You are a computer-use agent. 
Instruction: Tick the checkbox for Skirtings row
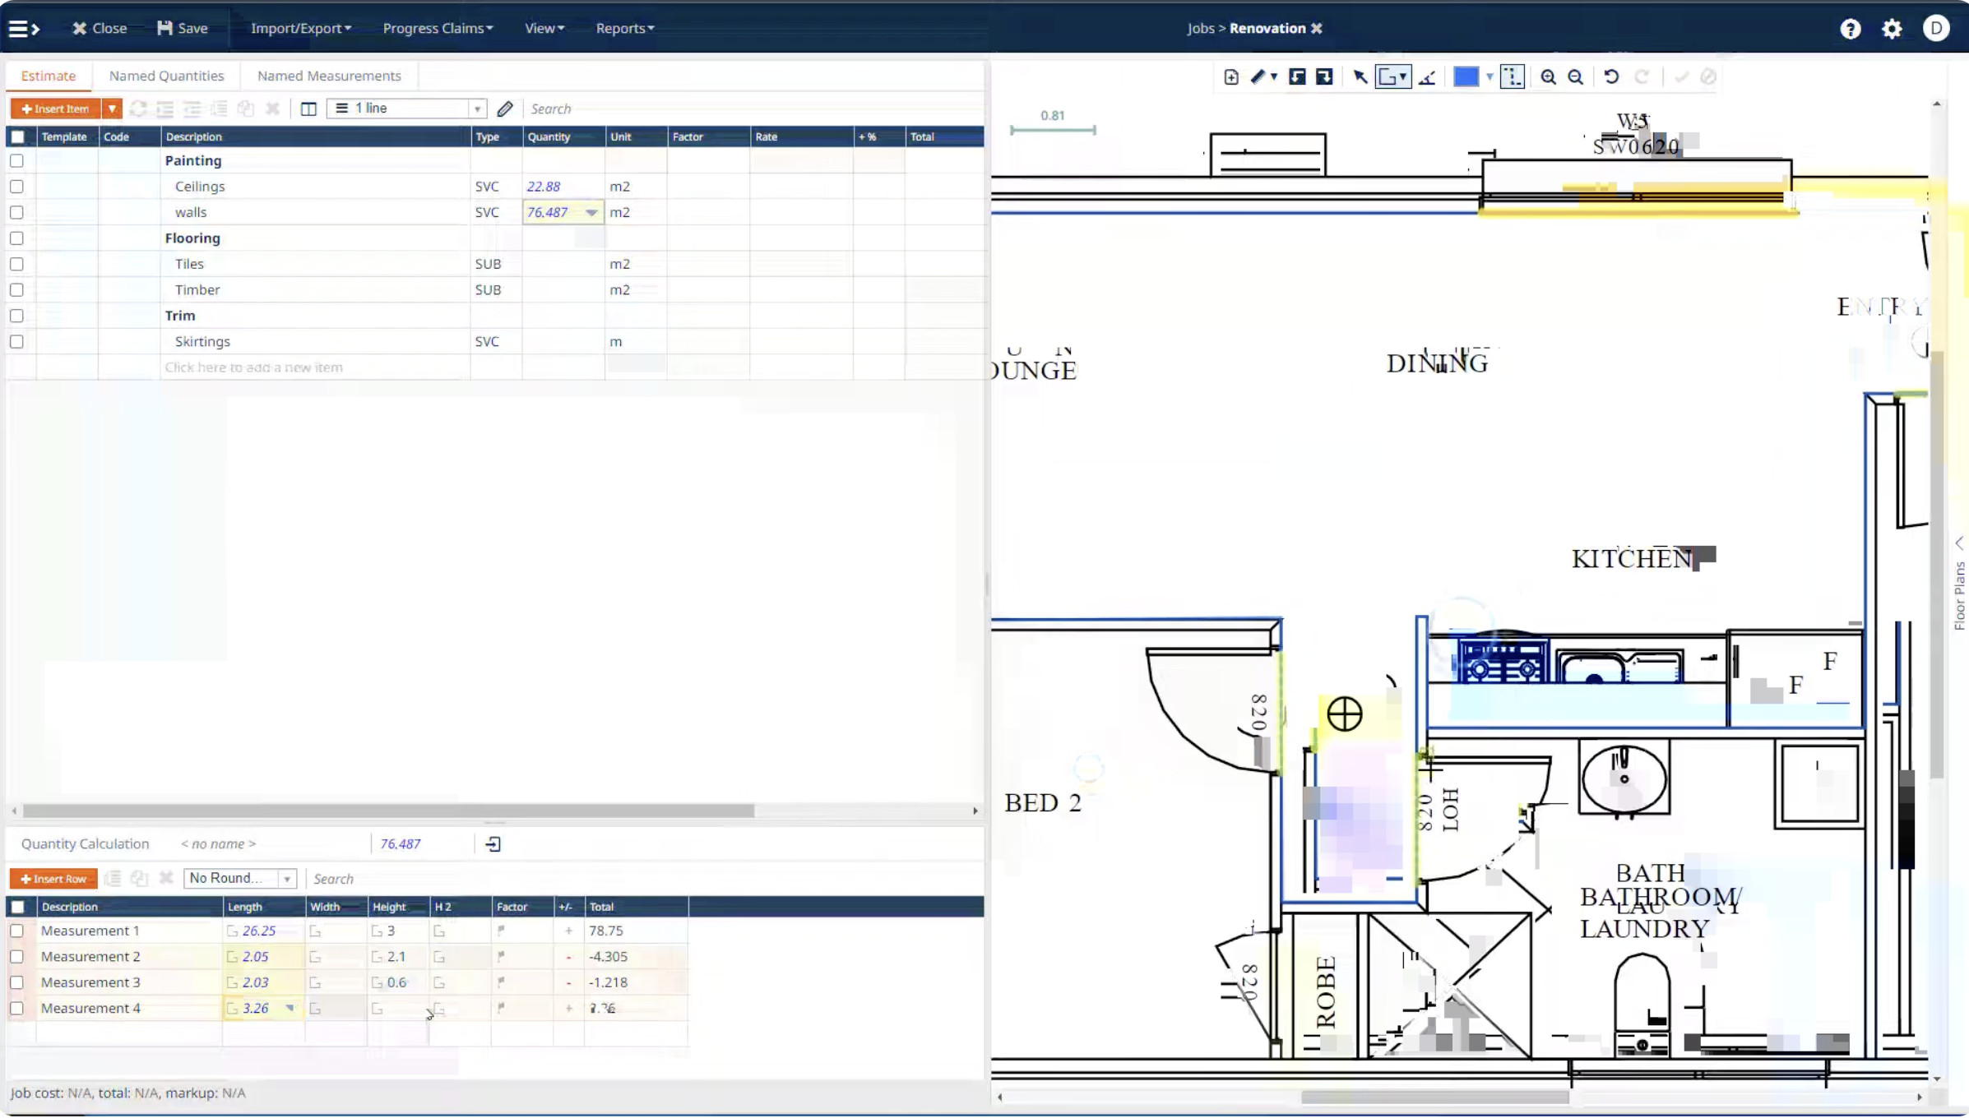[16, 341]
